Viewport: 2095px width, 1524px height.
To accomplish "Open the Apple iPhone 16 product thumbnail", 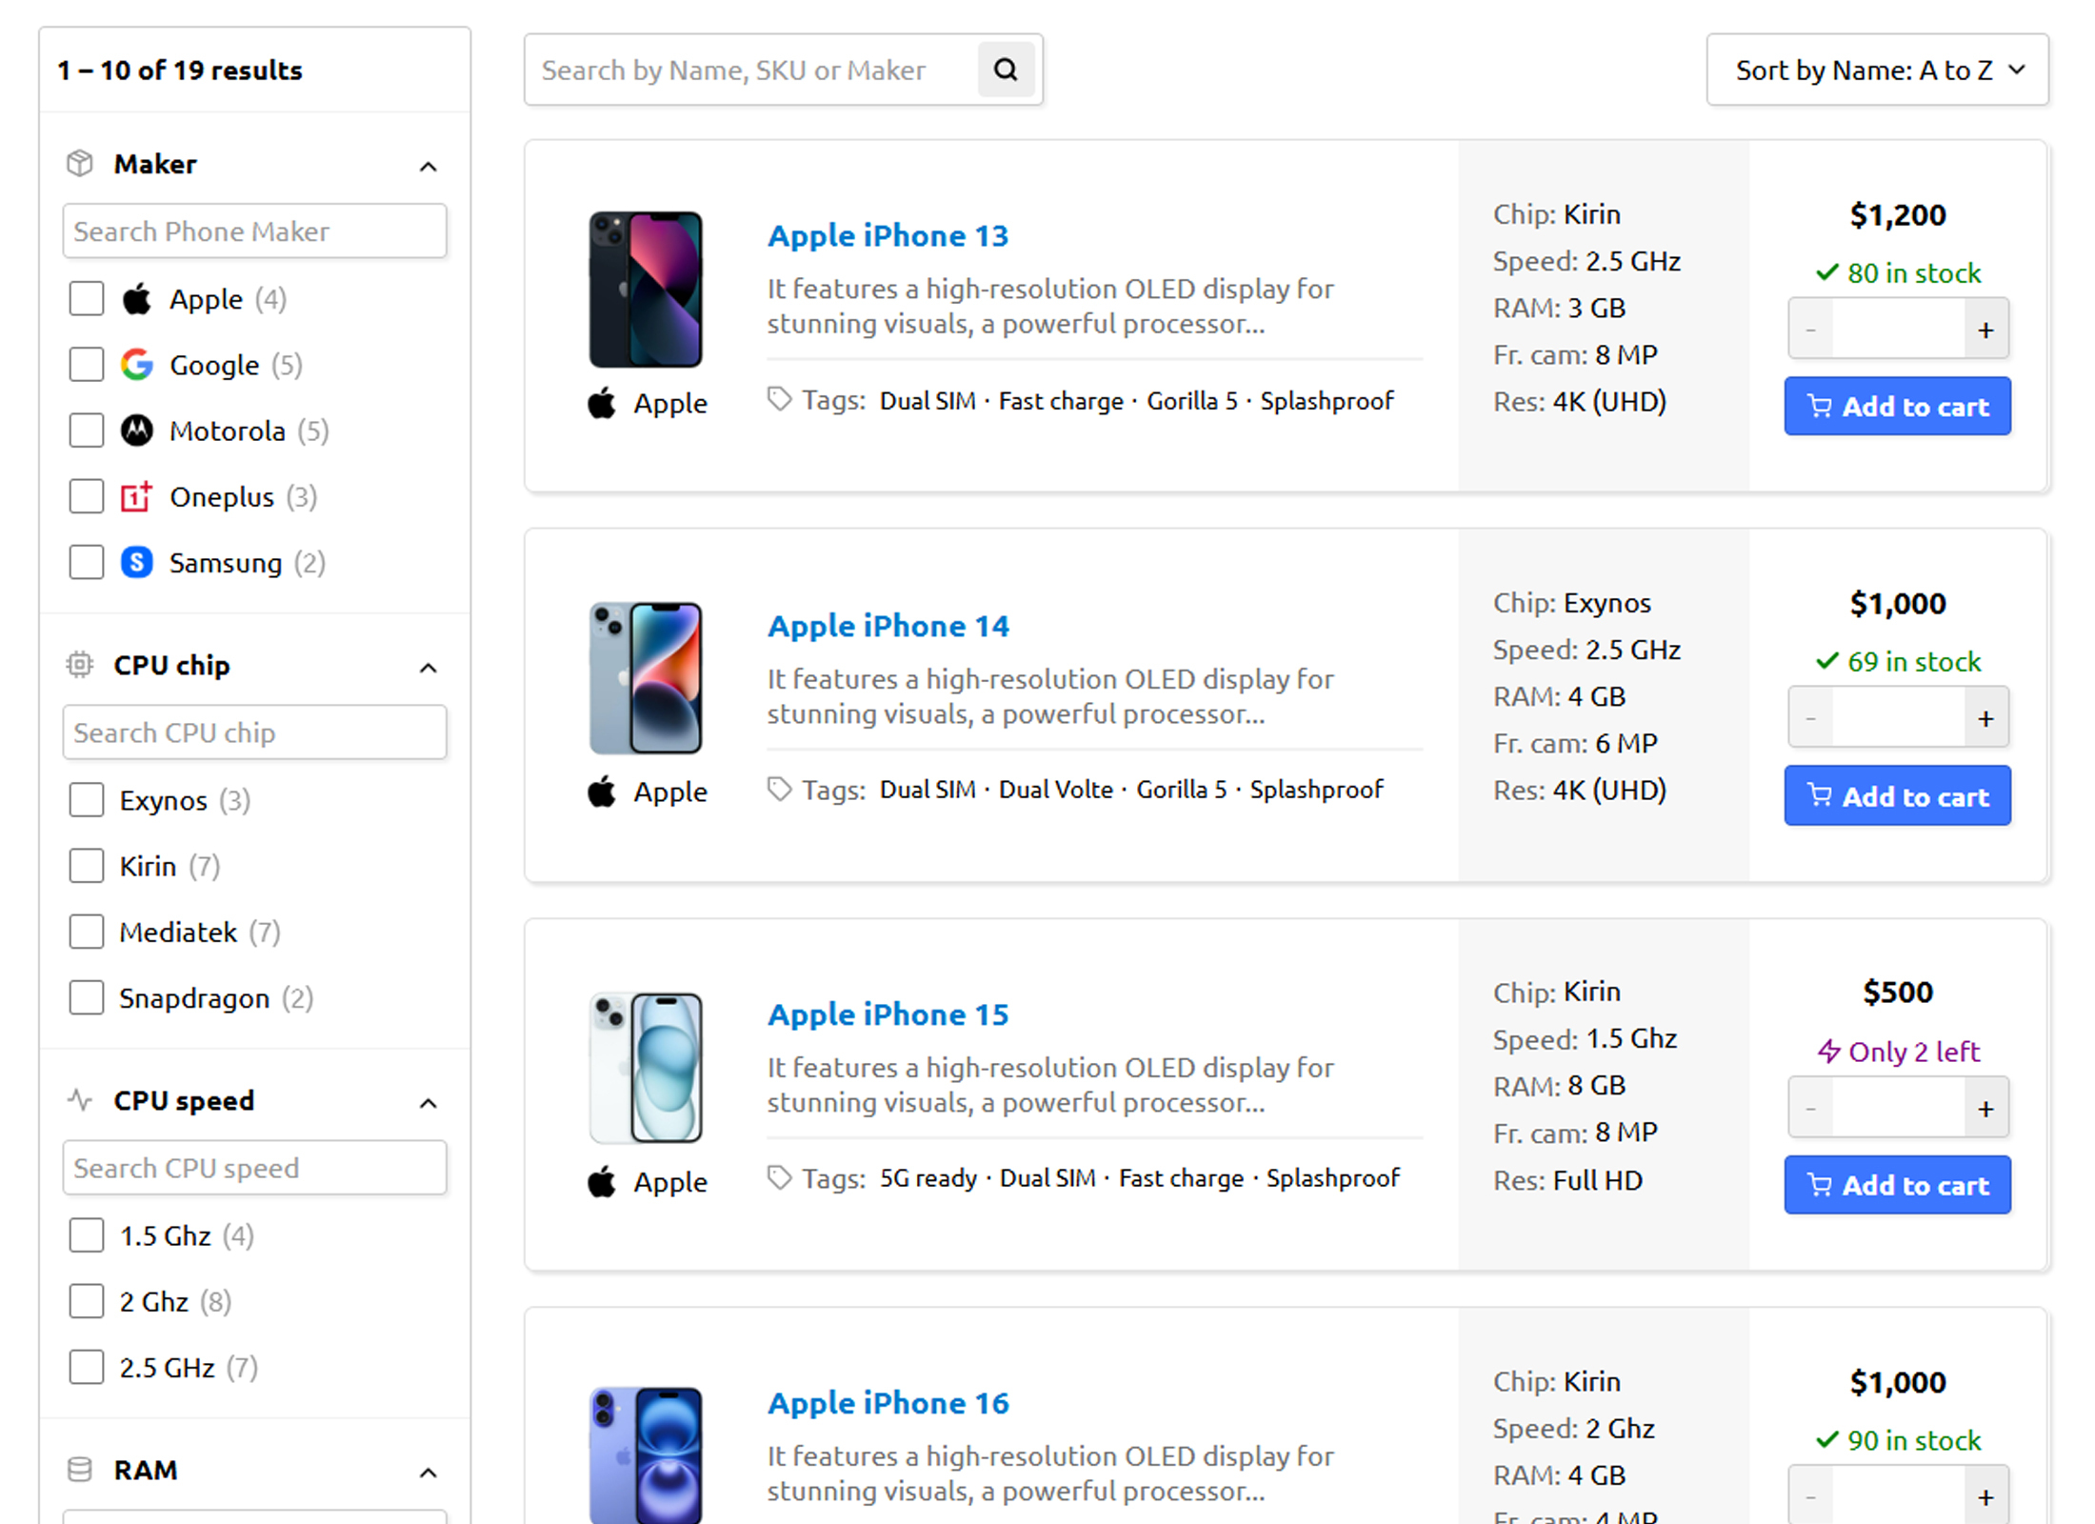I will [x=646, y=1454].
